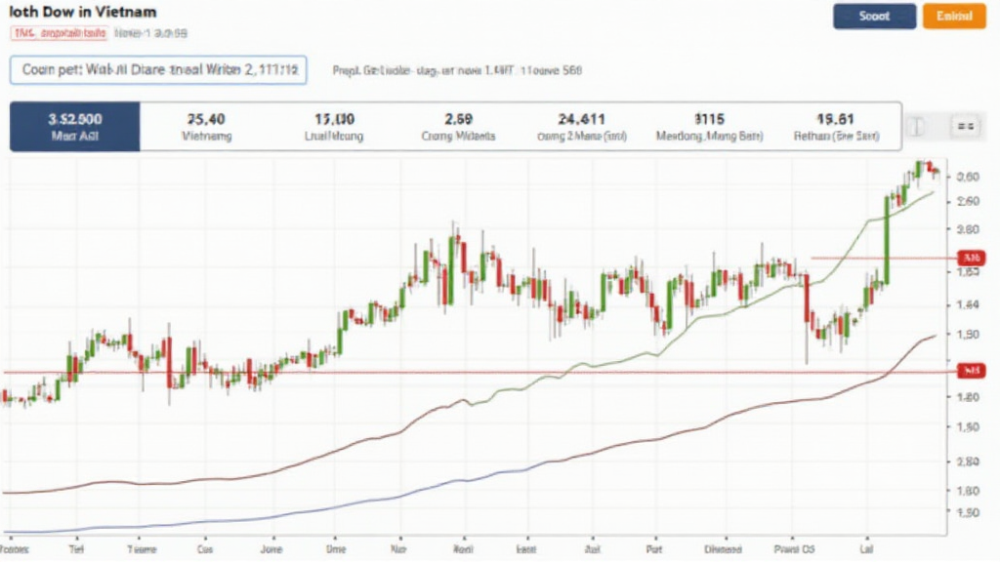1000x562 pixels.
Task: Click the upper red price label on the axis
Action: click(x=969, y=258)
